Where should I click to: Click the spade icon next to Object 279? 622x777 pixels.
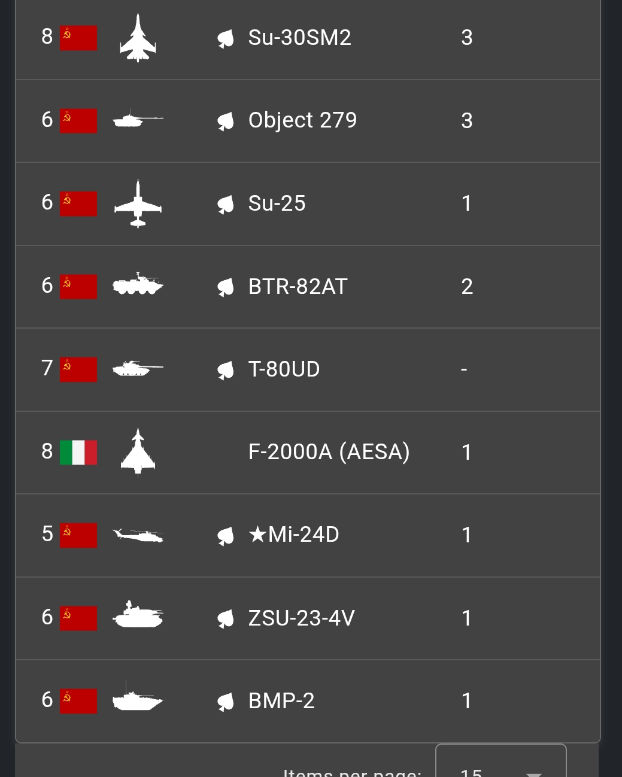(x=225, y=122)
